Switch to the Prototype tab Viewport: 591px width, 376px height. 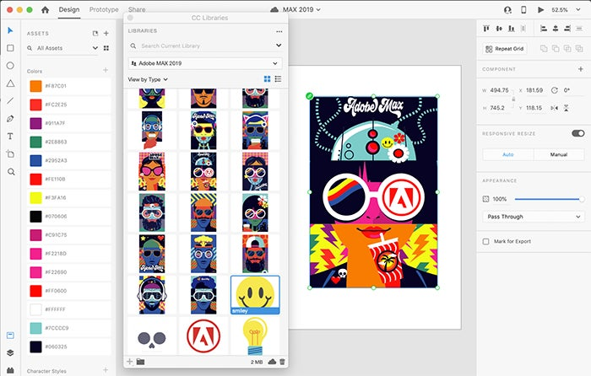(x=104, y=9)
